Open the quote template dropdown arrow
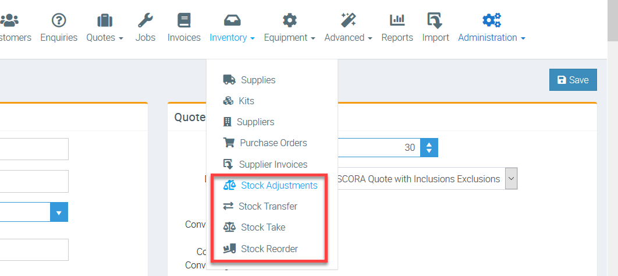The image size is (618, 276). pyautogui.click(x=511, y=179)
